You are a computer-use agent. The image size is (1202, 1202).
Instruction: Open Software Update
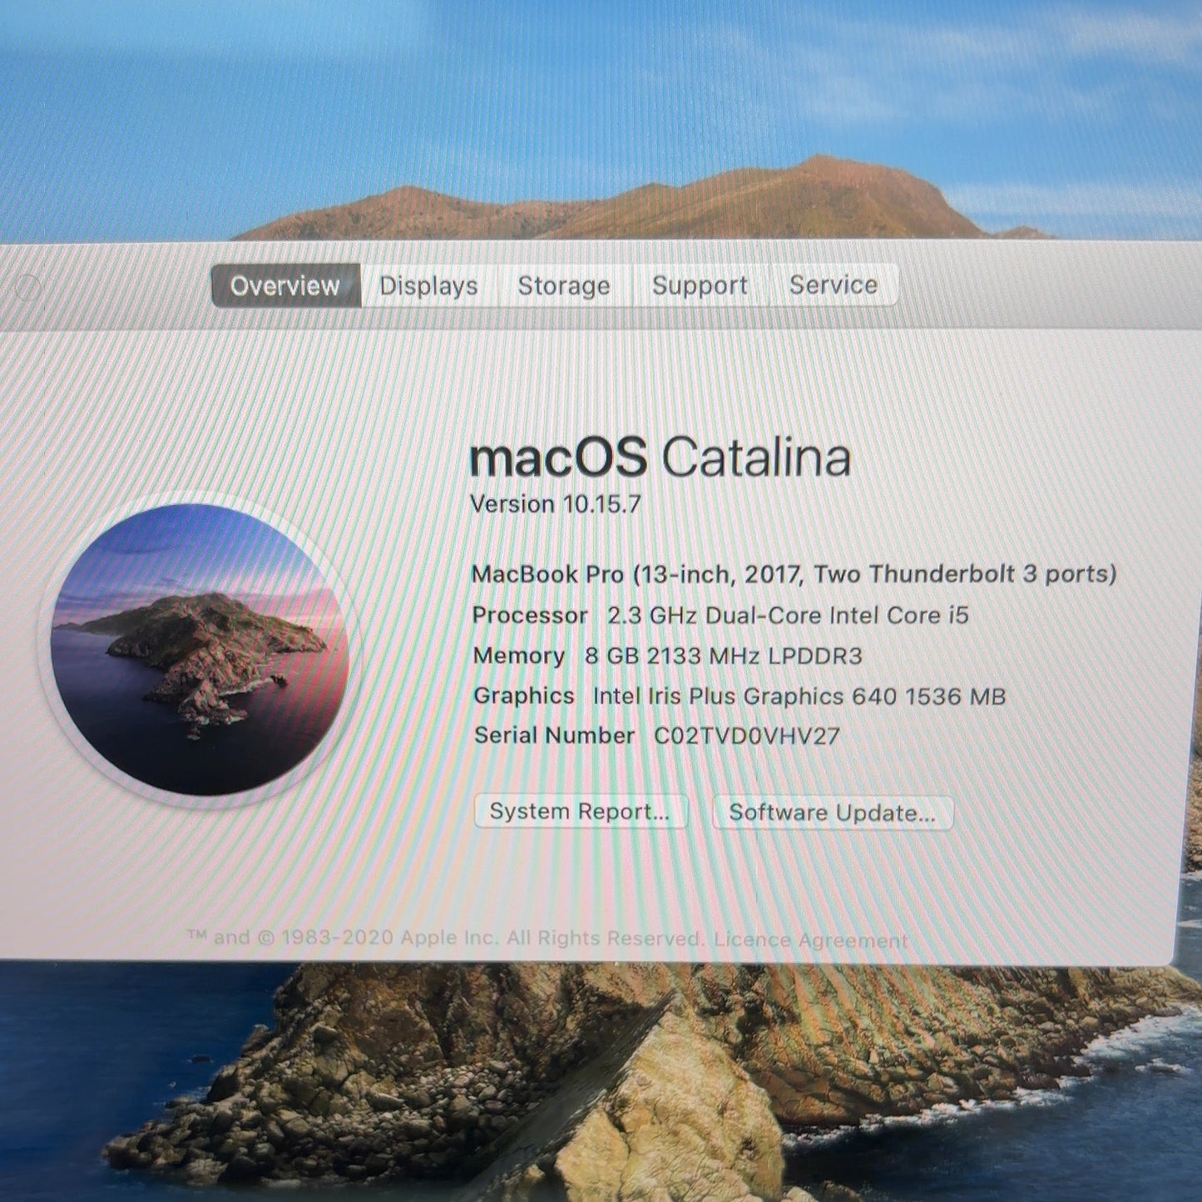[x=833, y=813]
